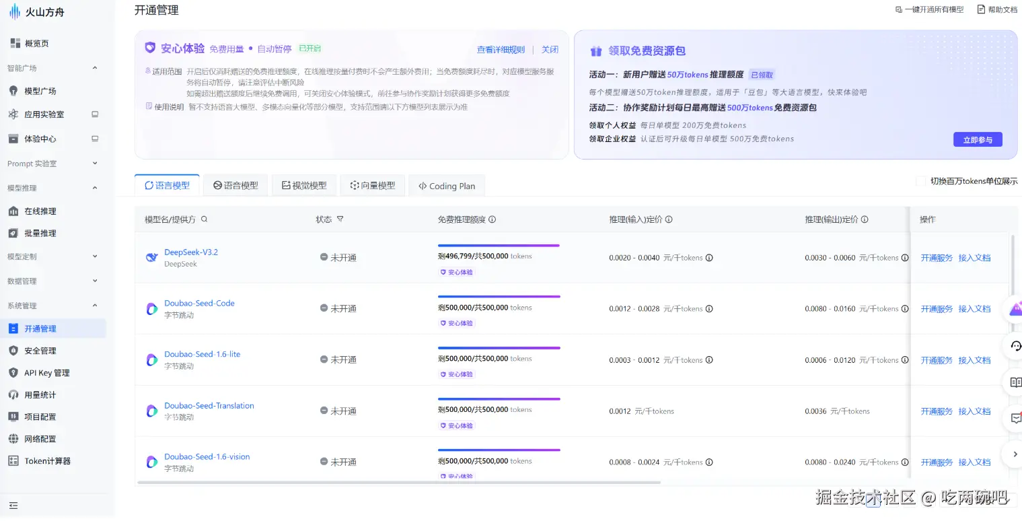The width and height of the screenshot is (1022, 521).
Task: Click the Doubao-Seed-Code free quota progress bar
Action: click(499, 297)
